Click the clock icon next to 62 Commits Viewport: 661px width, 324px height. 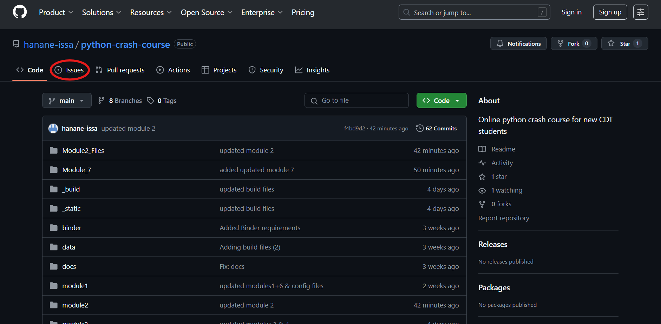pos(420,128)
